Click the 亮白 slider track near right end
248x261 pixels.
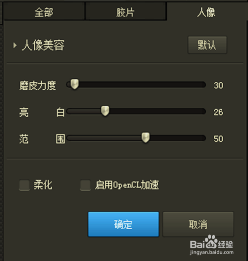coord(196,111)
